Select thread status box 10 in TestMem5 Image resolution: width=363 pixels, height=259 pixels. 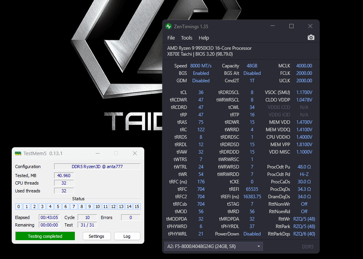(98, 206)
